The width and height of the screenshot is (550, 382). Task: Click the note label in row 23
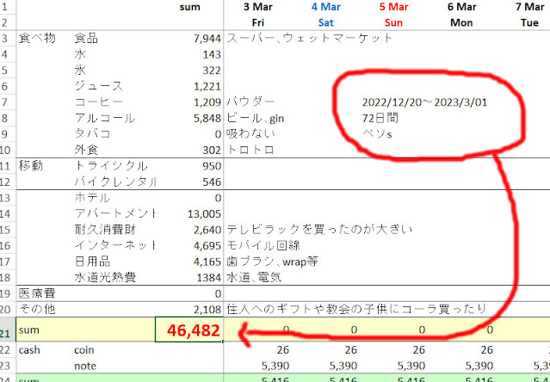pyautogui.click(x=85, y=366)
